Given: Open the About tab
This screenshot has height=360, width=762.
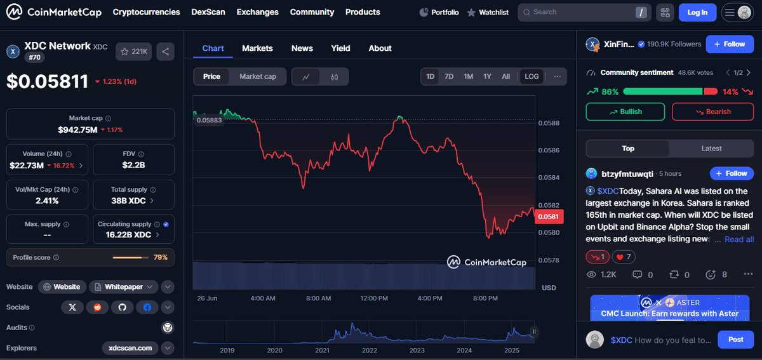Looking at the screenshot, I should coord(380,48).
